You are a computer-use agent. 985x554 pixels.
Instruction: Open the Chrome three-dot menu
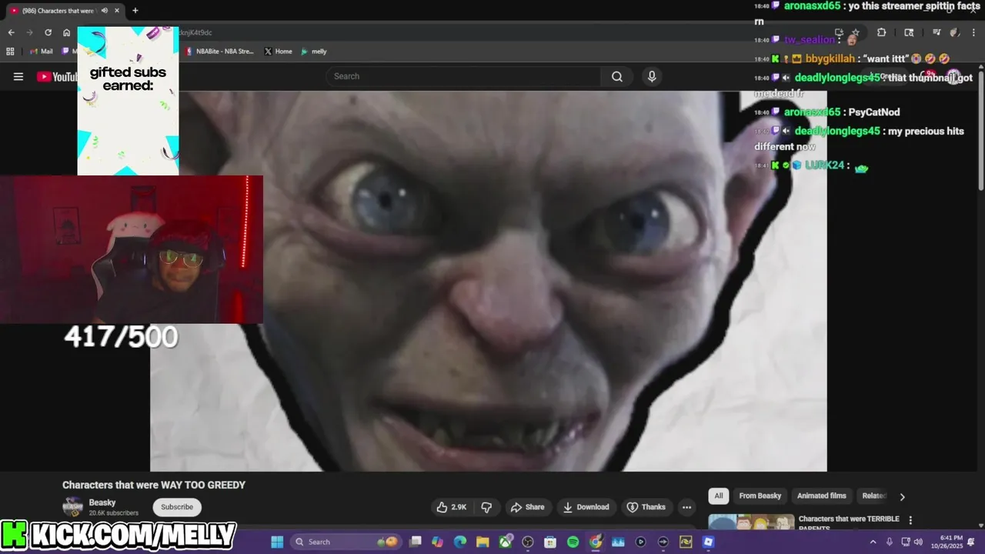pyautogui.click(x=973, y=32)
